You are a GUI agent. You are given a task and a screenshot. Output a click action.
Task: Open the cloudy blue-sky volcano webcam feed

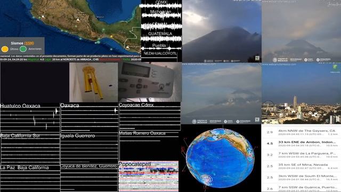(222, 94)
